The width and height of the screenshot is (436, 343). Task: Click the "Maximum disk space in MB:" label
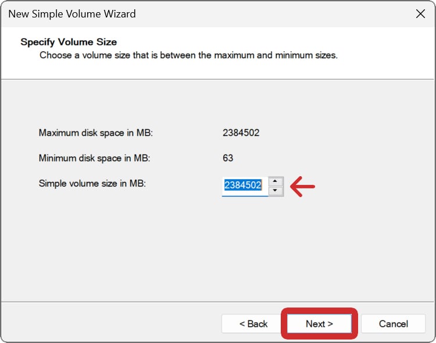click(x=95, y=133)
